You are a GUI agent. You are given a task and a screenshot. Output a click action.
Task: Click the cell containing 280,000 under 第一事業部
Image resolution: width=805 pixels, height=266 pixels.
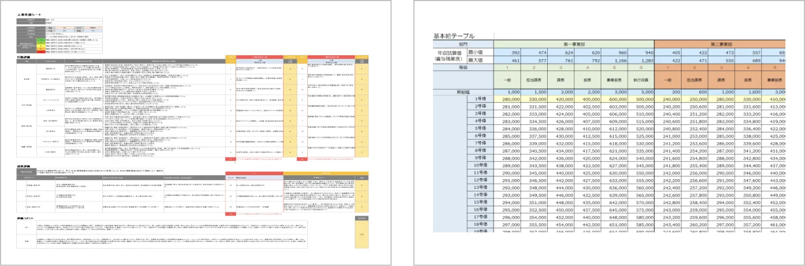pyautogui.click(x=507, y=99)
